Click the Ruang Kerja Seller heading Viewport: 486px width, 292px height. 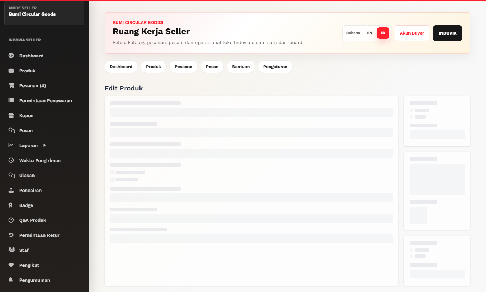pyautogui.click(x=151, y=31)
